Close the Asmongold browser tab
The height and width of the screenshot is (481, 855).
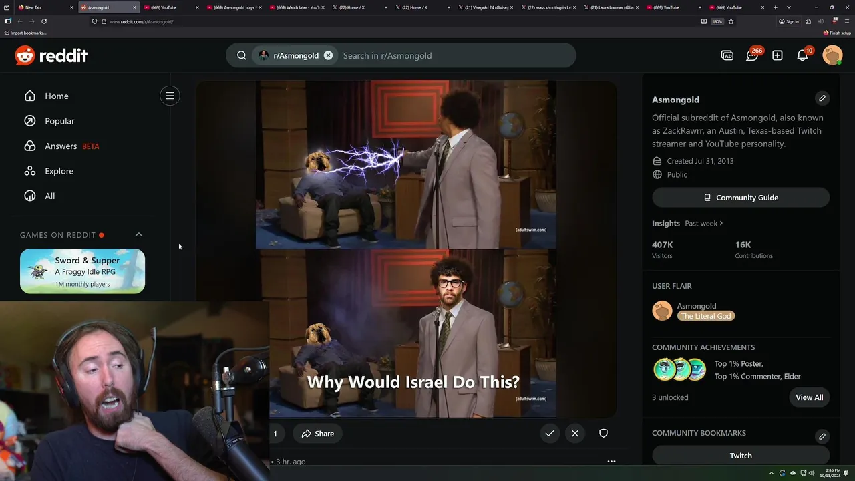pyautogui.click(x=134, y=7)
